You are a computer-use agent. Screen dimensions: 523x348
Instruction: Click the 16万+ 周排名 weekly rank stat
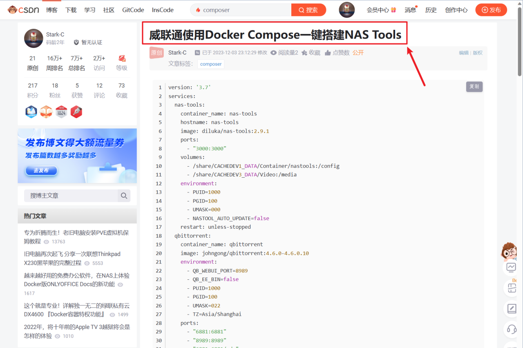[x=55, y=63]
